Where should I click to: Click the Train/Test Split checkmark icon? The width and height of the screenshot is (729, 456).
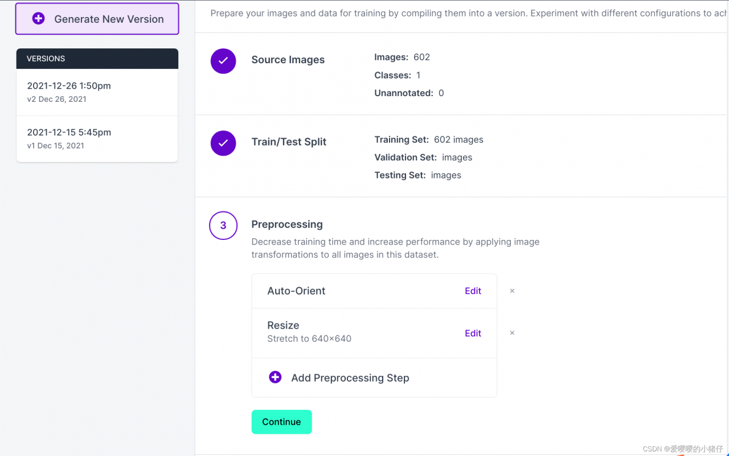point(223,143)
